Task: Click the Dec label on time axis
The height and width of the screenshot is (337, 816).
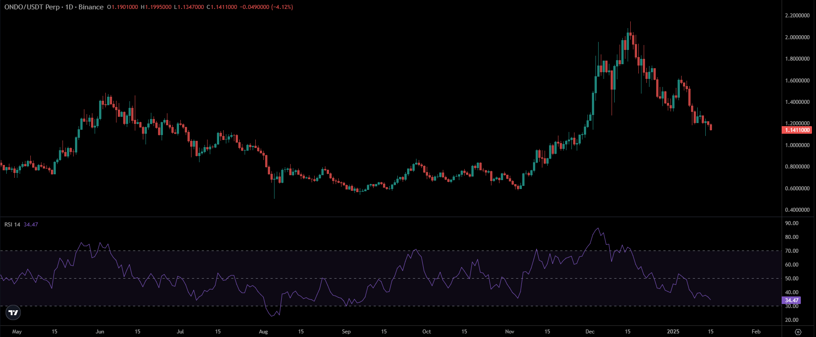Action: [590, 332]
